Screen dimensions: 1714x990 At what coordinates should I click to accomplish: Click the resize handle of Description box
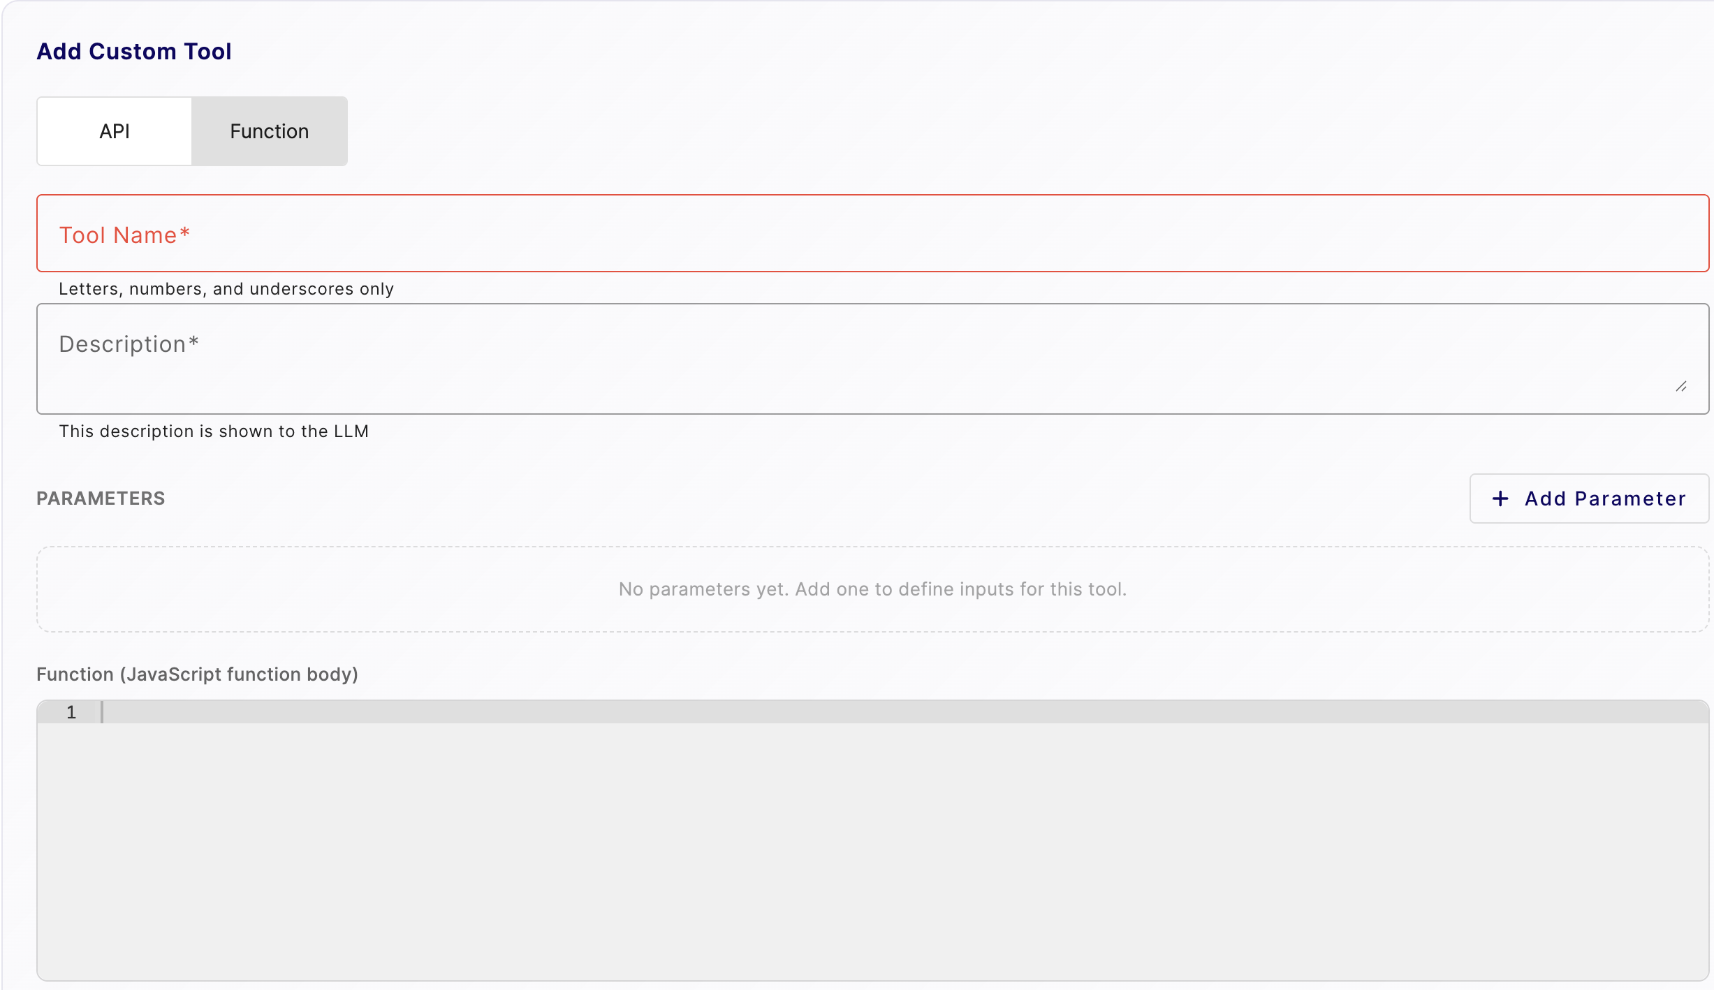(1680, 385)
